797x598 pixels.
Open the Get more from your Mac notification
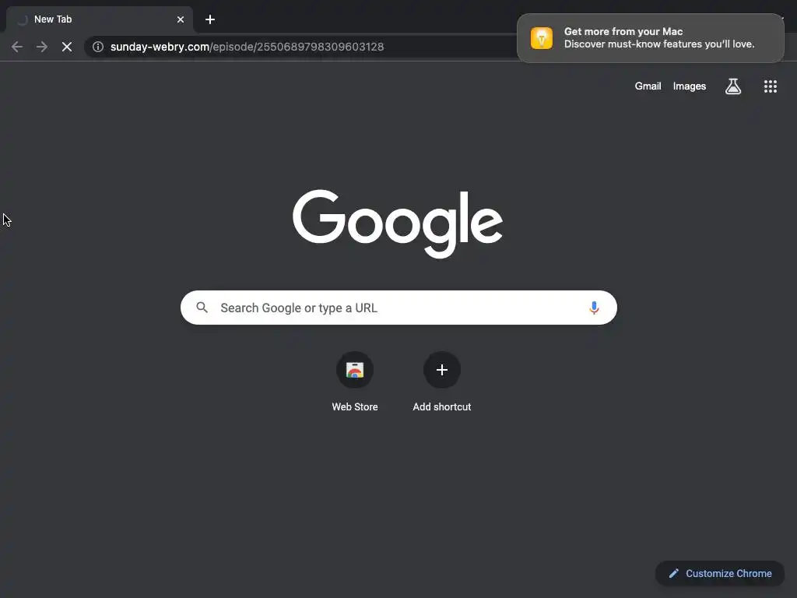650,38
